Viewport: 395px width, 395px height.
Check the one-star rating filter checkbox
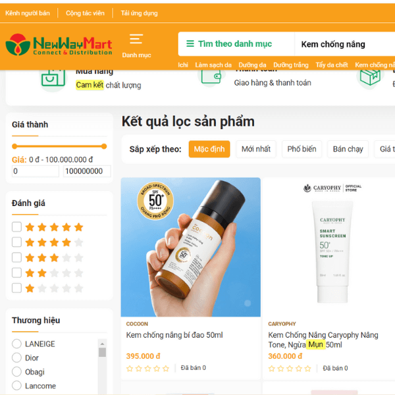[16, 288]
